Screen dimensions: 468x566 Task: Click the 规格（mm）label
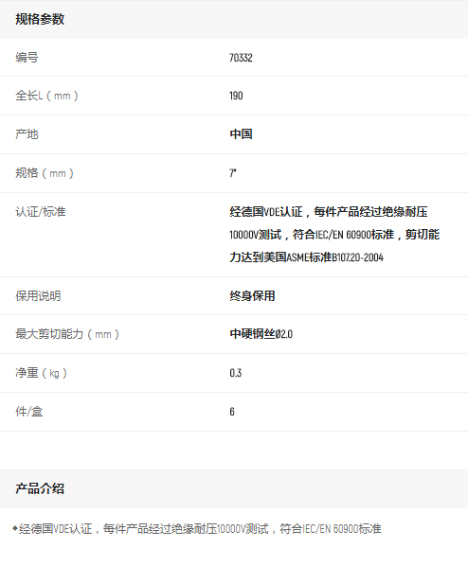tap(45, 173)
